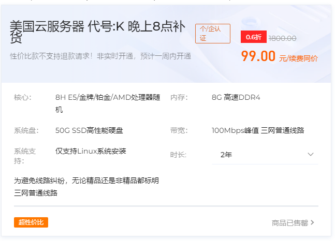Click the arrow icon beside 商品已售罄

coord(313,223)
